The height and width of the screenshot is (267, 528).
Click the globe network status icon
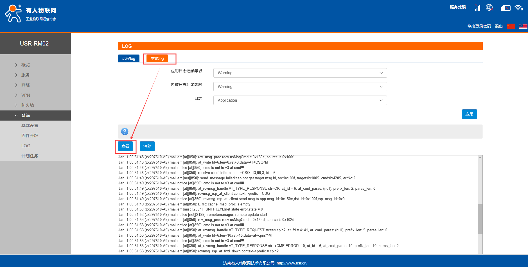pyautogui.click(x=489, y=8)
